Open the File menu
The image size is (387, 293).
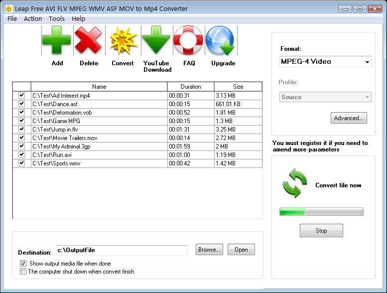click(x=12, y=19)
